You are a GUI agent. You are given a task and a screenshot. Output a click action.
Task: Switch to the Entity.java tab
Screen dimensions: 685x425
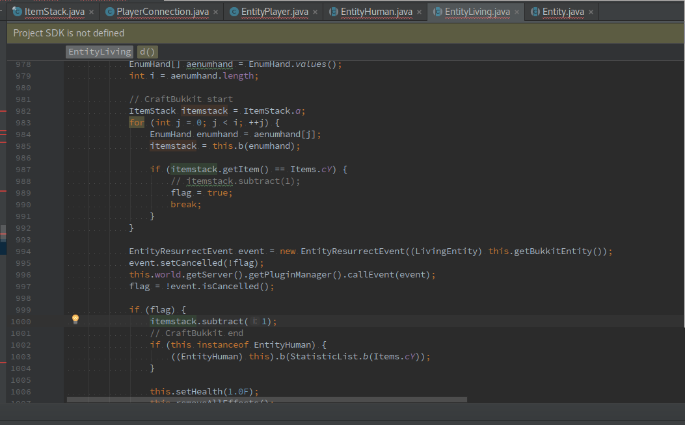click(x=563, y=12)
